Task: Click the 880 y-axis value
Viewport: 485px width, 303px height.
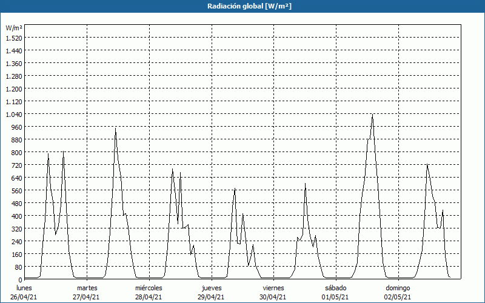Action: 16,140
